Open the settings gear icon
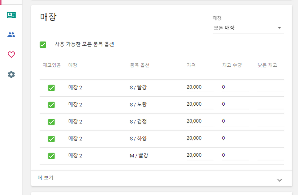298x195 pixels. click(11, 74)
